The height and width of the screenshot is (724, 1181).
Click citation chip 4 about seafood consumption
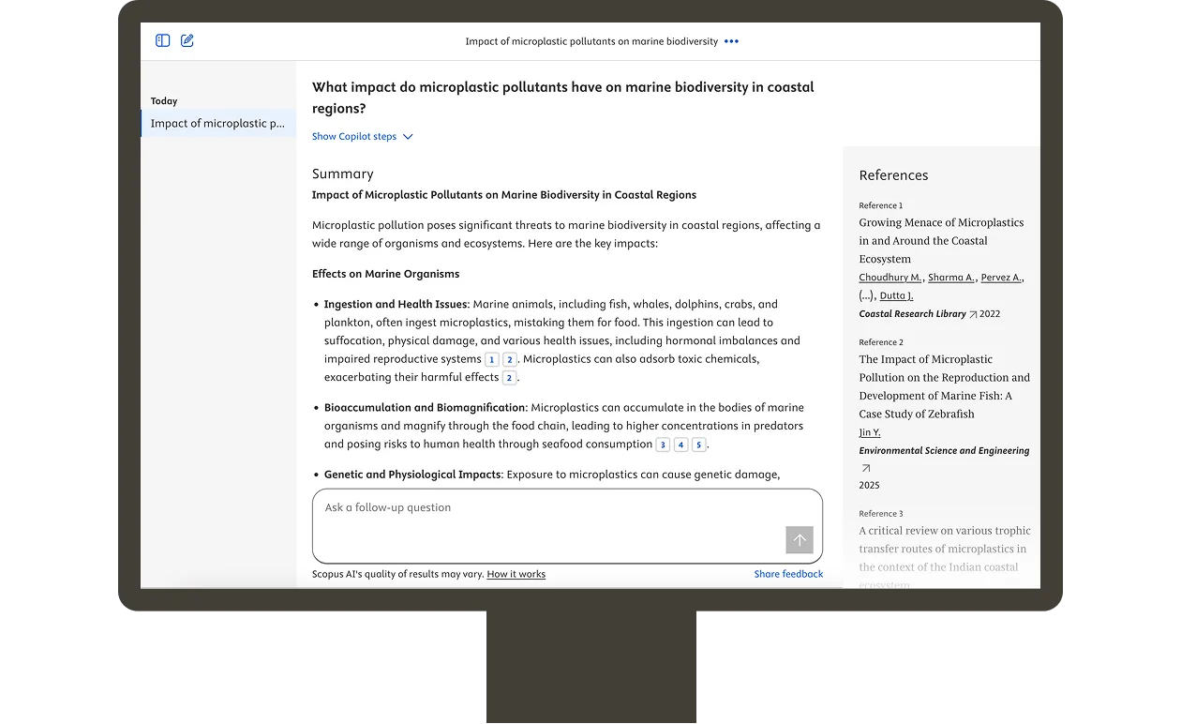pos(680,444)
